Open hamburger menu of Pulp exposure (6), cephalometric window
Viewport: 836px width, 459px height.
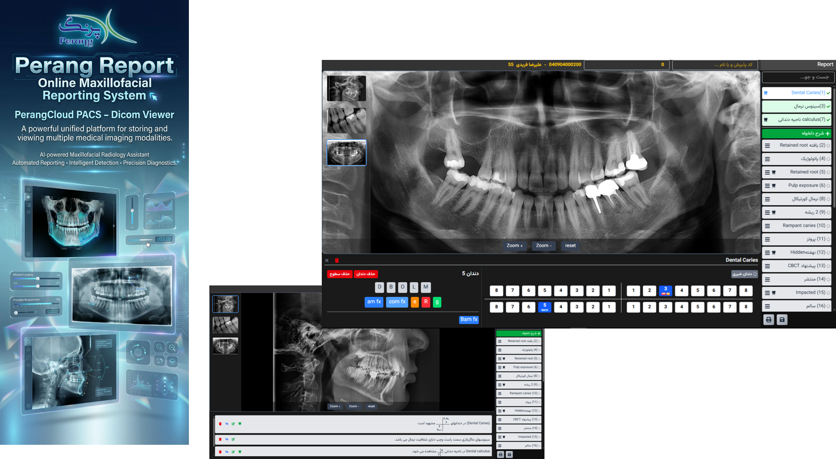click(x=500, y=368)
